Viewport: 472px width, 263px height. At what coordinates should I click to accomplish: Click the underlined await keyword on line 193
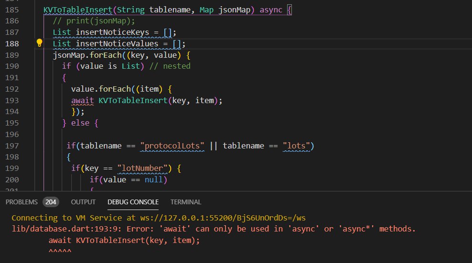pyautogui.click(x=83, y=101)
